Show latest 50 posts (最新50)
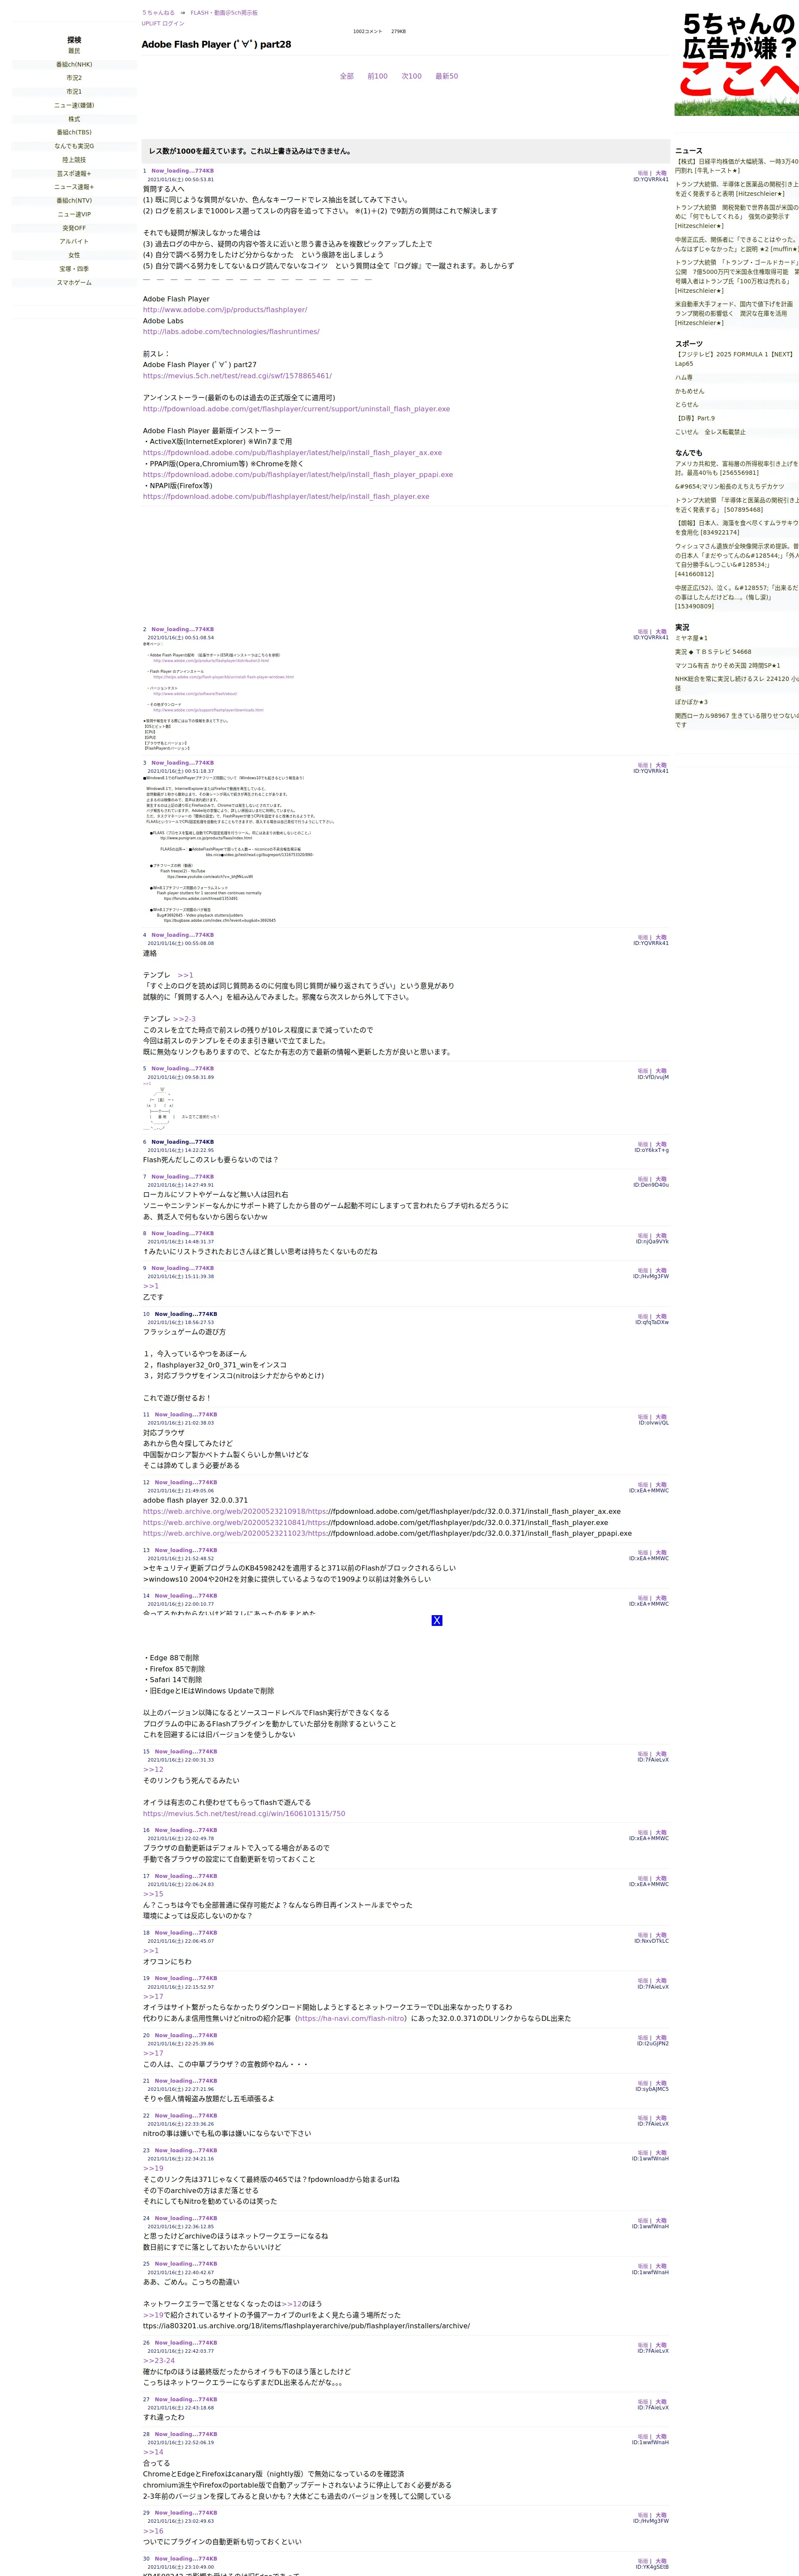 [447, 76]
